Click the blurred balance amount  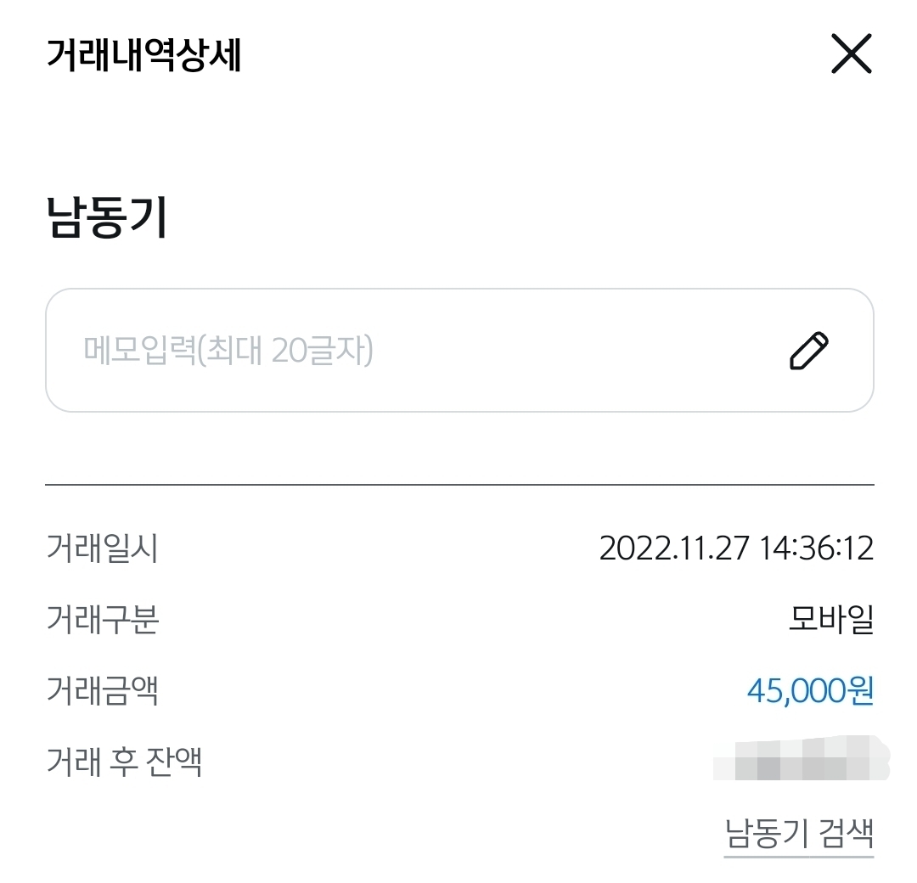pyautogui.click(x=801, y=760)
